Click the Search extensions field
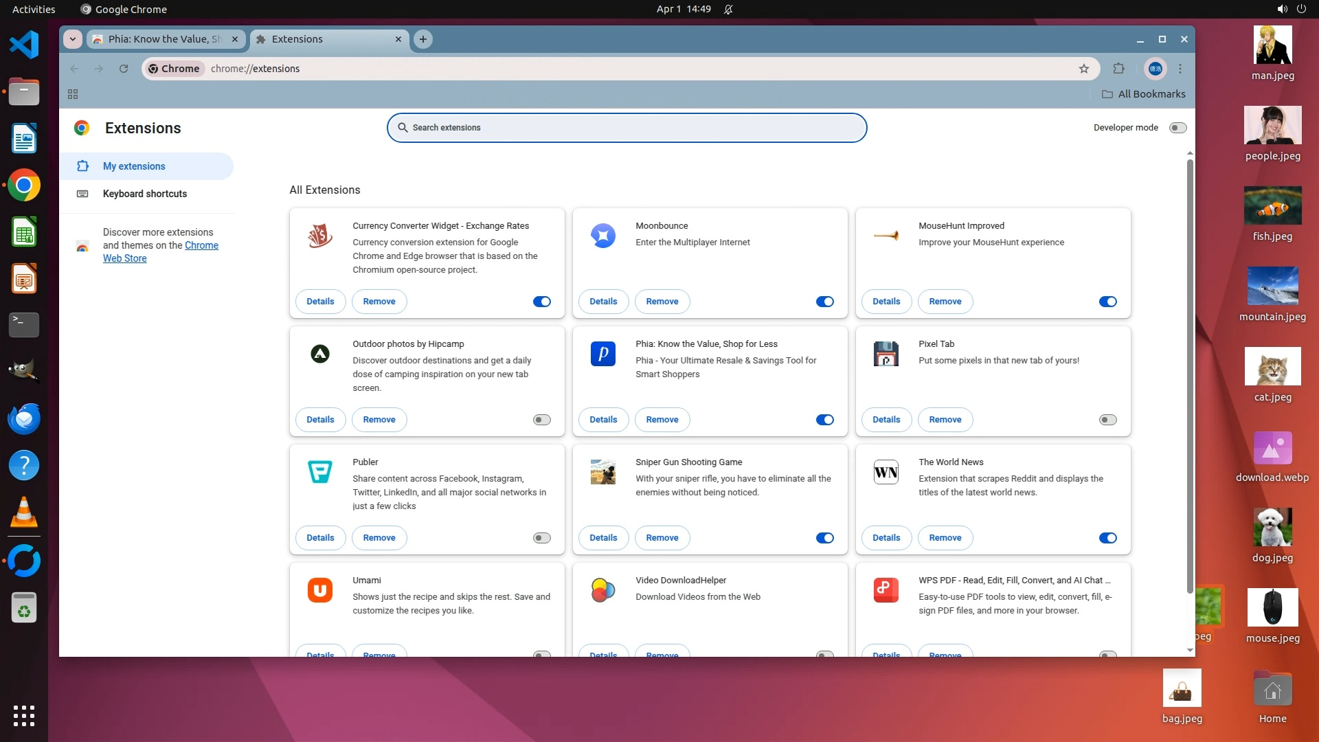This screenshot has width=1319, height=742. (x=627, y=128)
